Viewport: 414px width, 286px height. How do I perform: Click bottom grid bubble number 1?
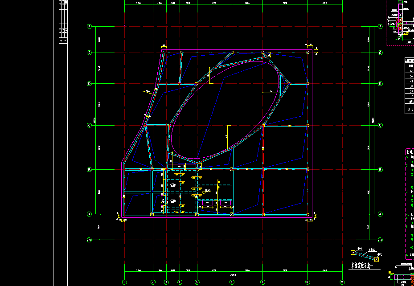124,282
